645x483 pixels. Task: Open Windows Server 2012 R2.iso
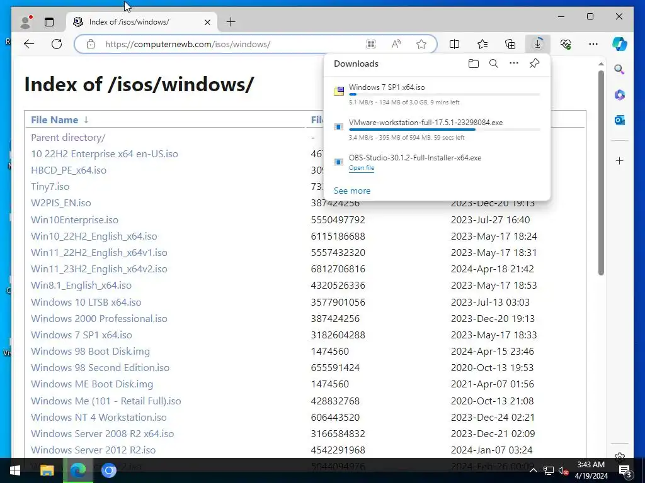[93, 450]
